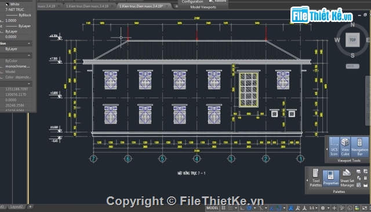Click the White color swatch in properties
This screenshot has width=371, height=212.
click(7, 4)
